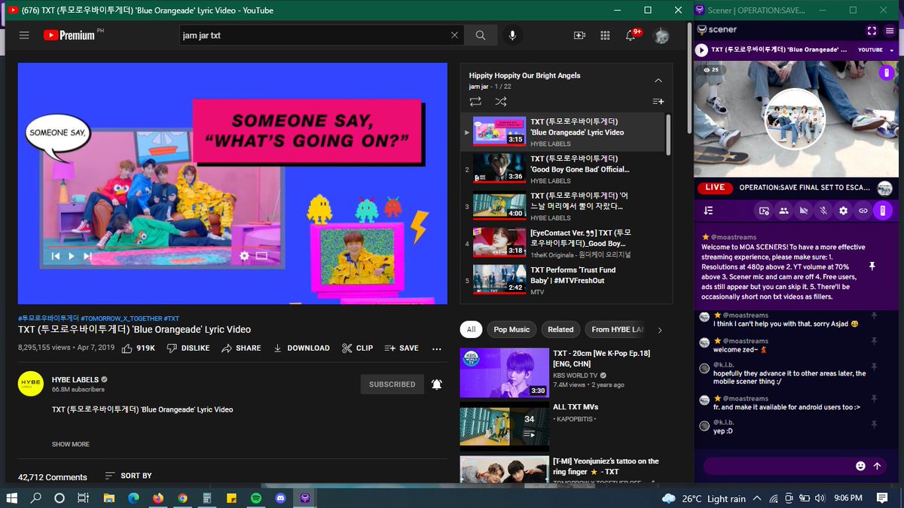Image resolution: width=904 pixels, height=508 pixels.
Task: Like the video with 919K likes
Action: click(138, 348)
